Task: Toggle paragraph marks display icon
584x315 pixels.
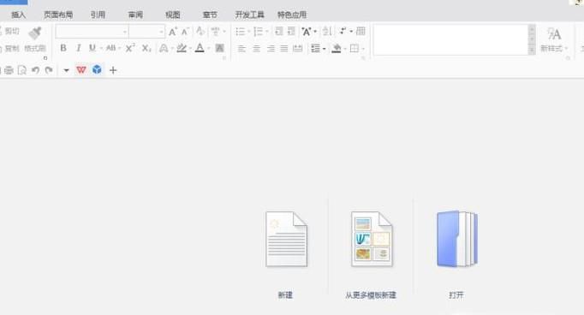Action: [343, 32]
